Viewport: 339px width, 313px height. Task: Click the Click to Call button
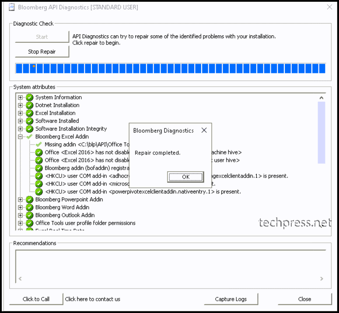(36, 299)
